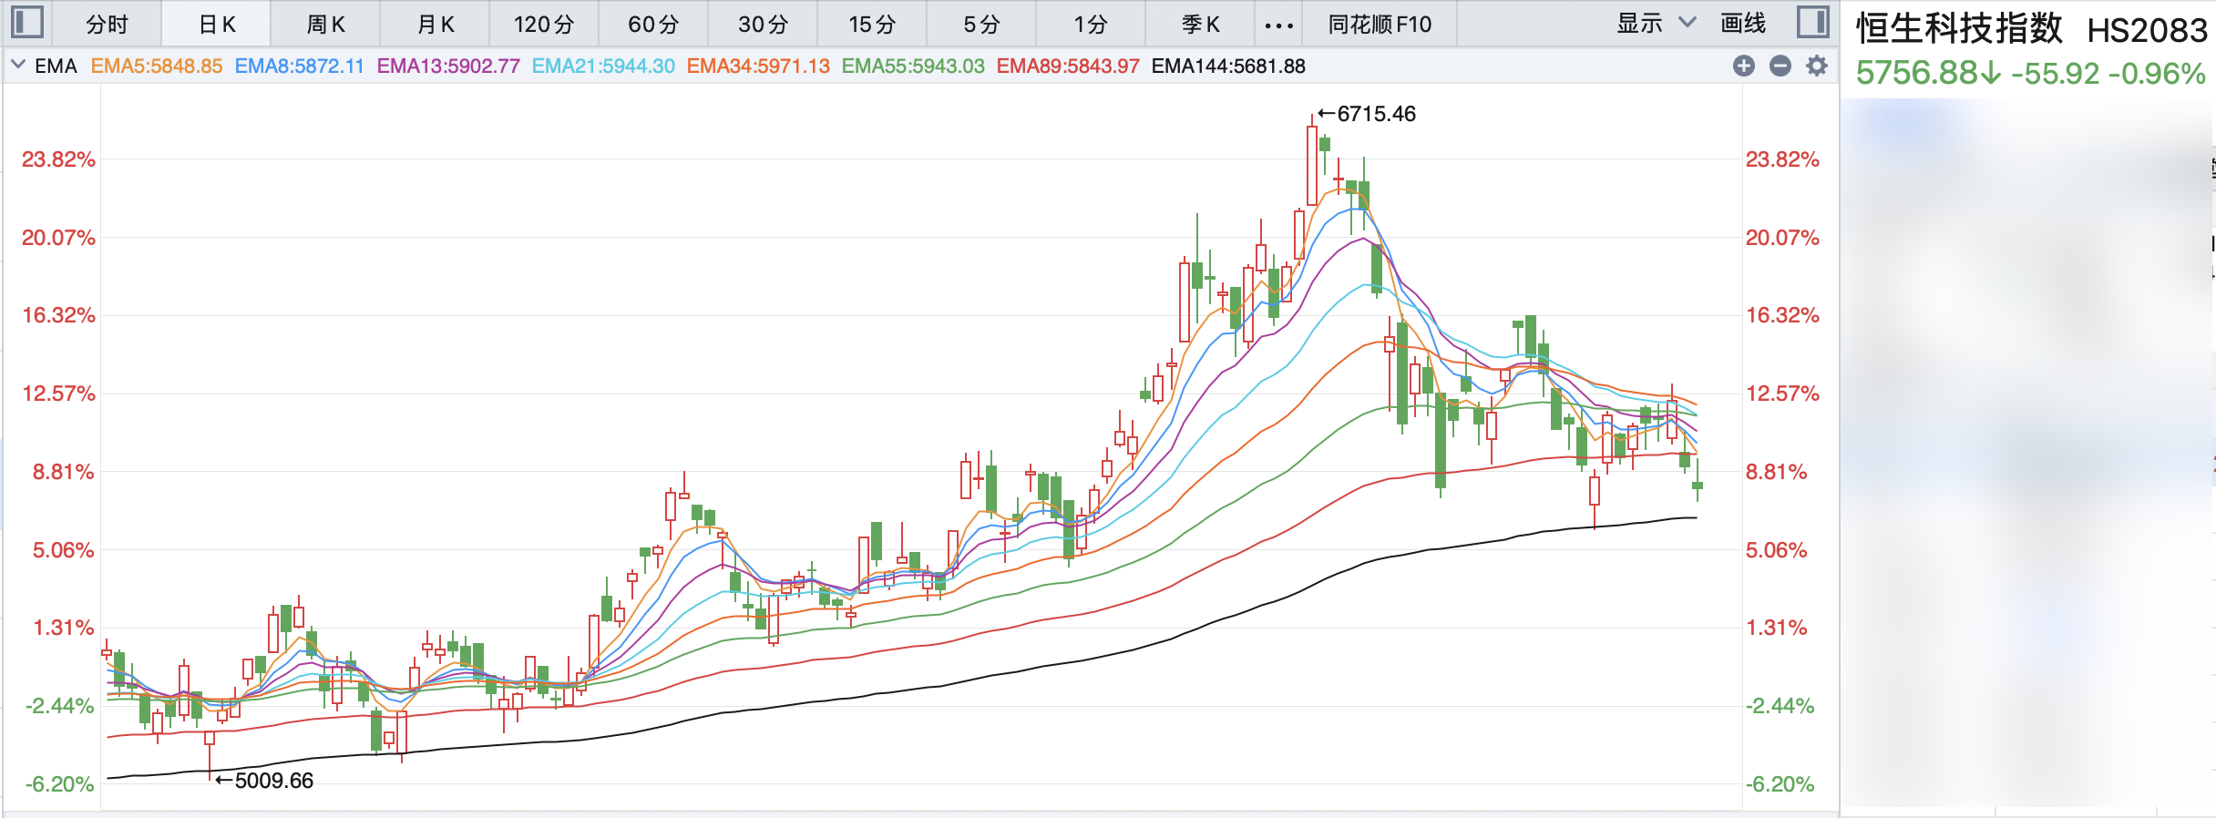The width and height of the screenshot is (2216, 818).
Task: Open indicator settings gear icon
Action: pos(1817,66)
